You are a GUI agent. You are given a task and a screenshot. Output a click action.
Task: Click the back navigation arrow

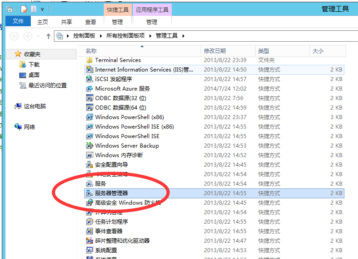[x=15, y=36]
